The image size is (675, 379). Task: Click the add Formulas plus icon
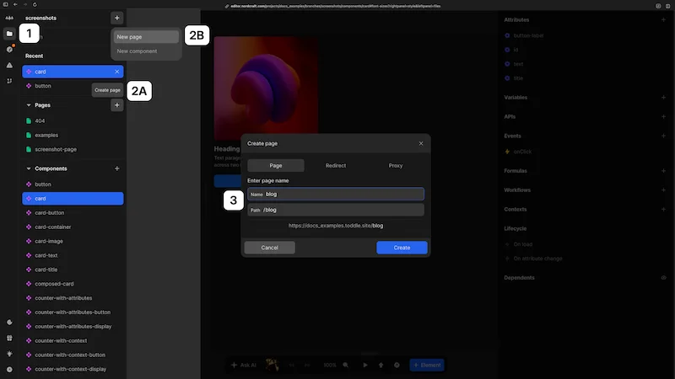pos(663,171)
